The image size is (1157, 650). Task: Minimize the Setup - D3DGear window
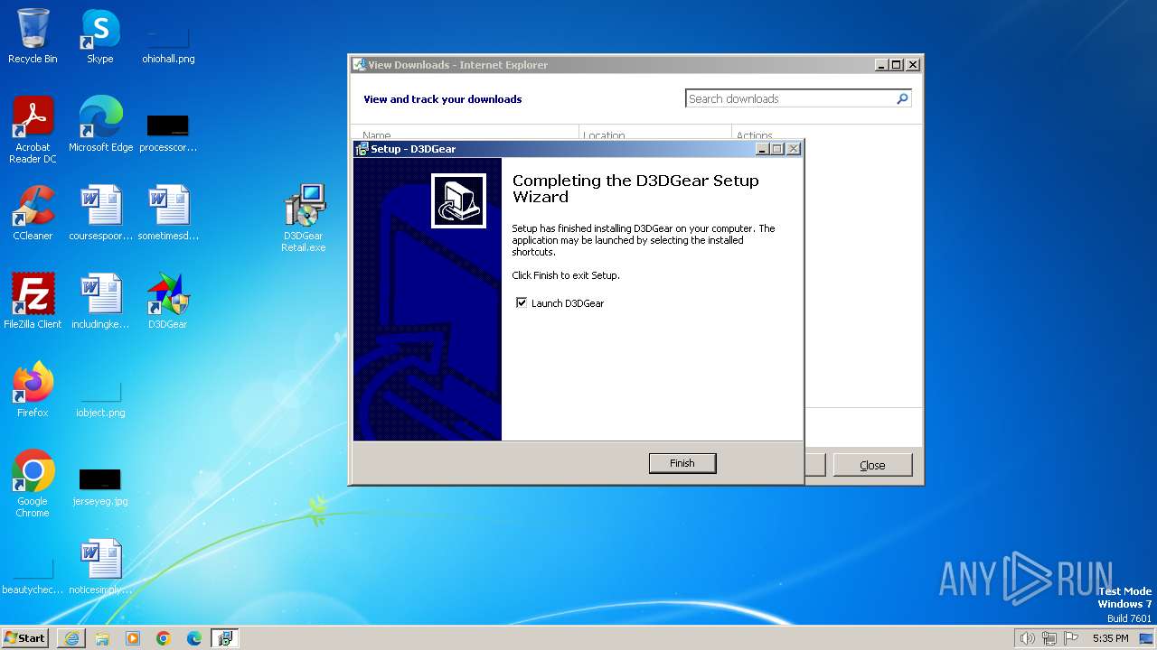761,149
